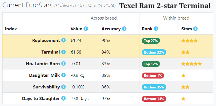Viewport: 216px width, 106px height.
Task: Click the five-star rating for Lambs Born
Action: (191, 64)
